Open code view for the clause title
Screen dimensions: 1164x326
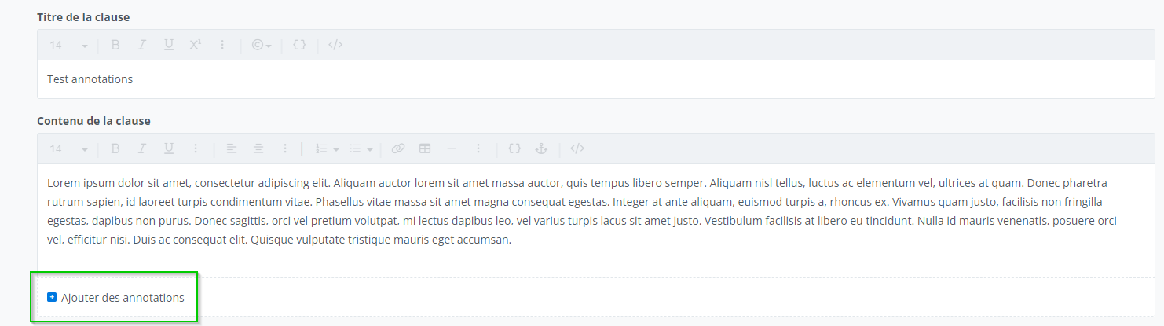(335, 46)
